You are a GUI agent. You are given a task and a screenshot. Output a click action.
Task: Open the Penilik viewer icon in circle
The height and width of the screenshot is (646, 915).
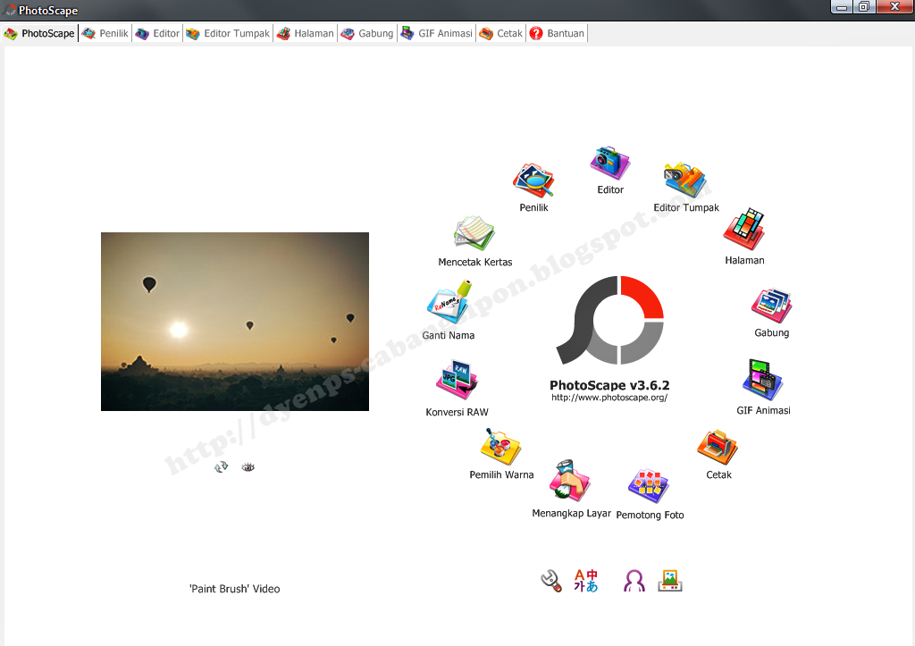[533, 180]
